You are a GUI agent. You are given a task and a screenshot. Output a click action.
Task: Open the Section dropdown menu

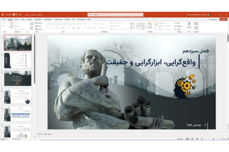point(40,29)
